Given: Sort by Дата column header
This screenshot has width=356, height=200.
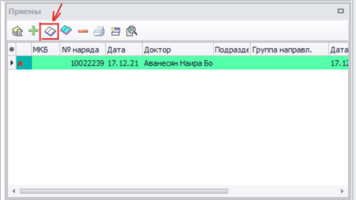Looking at the screenshot, I should click(x=124, y=49).
